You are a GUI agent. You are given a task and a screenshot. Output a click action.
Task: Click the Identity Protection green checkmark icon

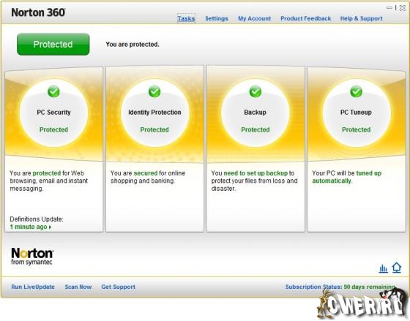click(154, 91)
